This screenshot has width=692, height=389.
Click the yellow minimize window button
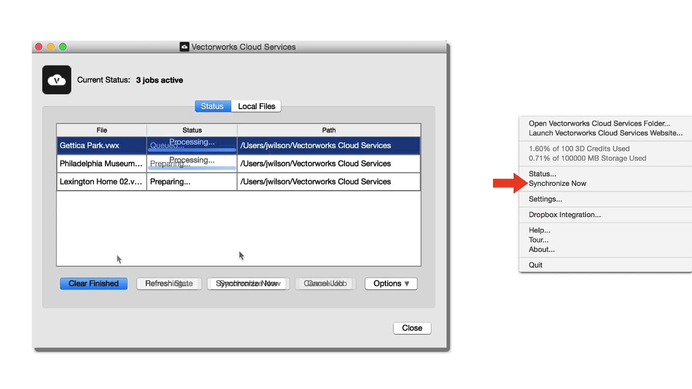pyautogui.click(x=51, y=47)
